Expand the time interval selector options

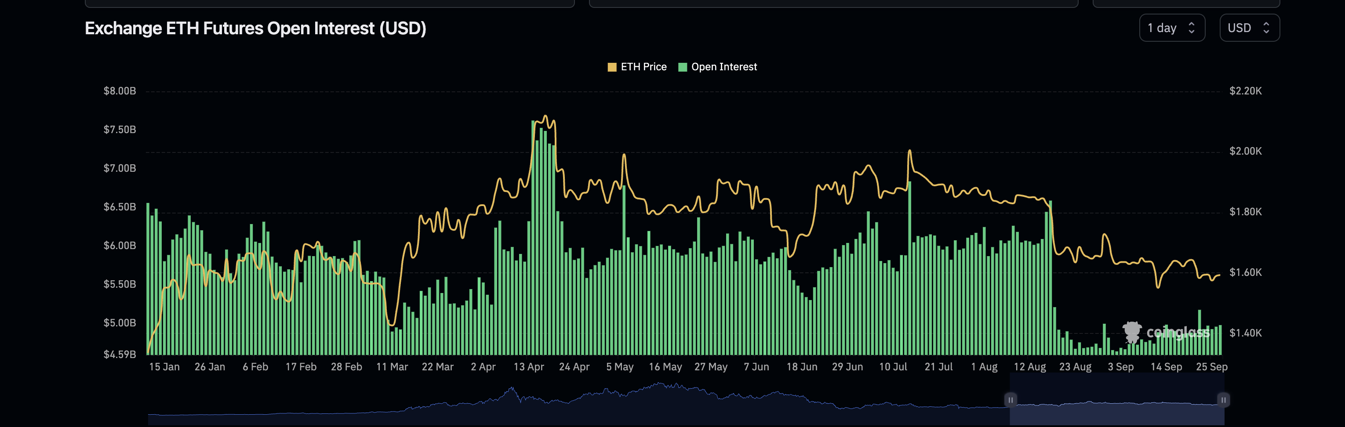coord(1172,28)
